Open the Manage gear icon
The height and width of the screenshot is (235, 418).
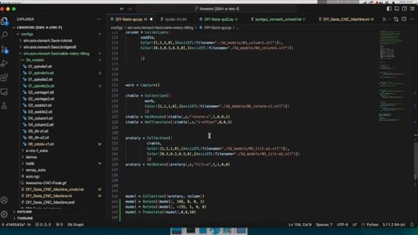[5, 213]
